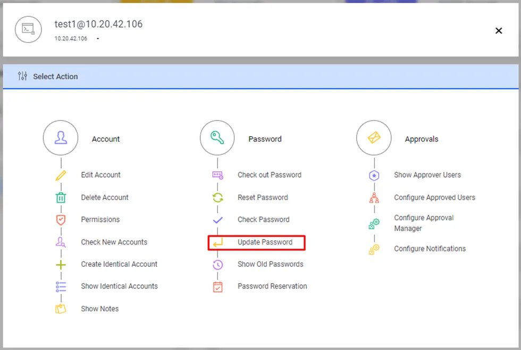Screen dimensions: 521x350
Task: Click the 10.20.42.106 address subtitle
Action: tap(71, 38)
